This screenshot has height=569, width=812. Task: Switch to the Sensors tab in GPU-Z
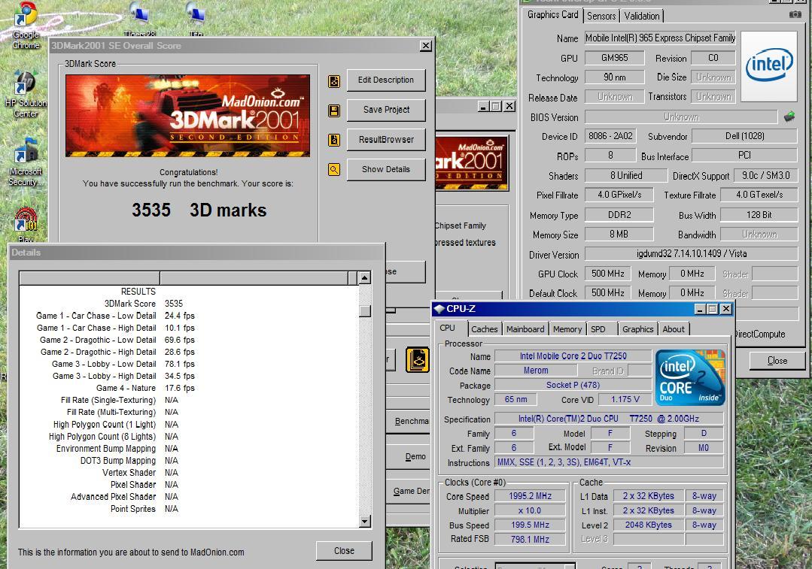tap(601, 16)
